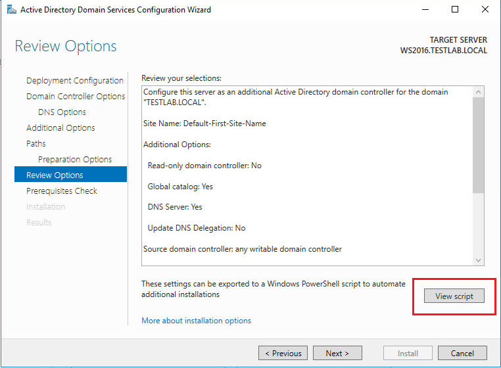Close the Active Directory wizard window
The image size is (501, 368).
click(x=486, y=10)
